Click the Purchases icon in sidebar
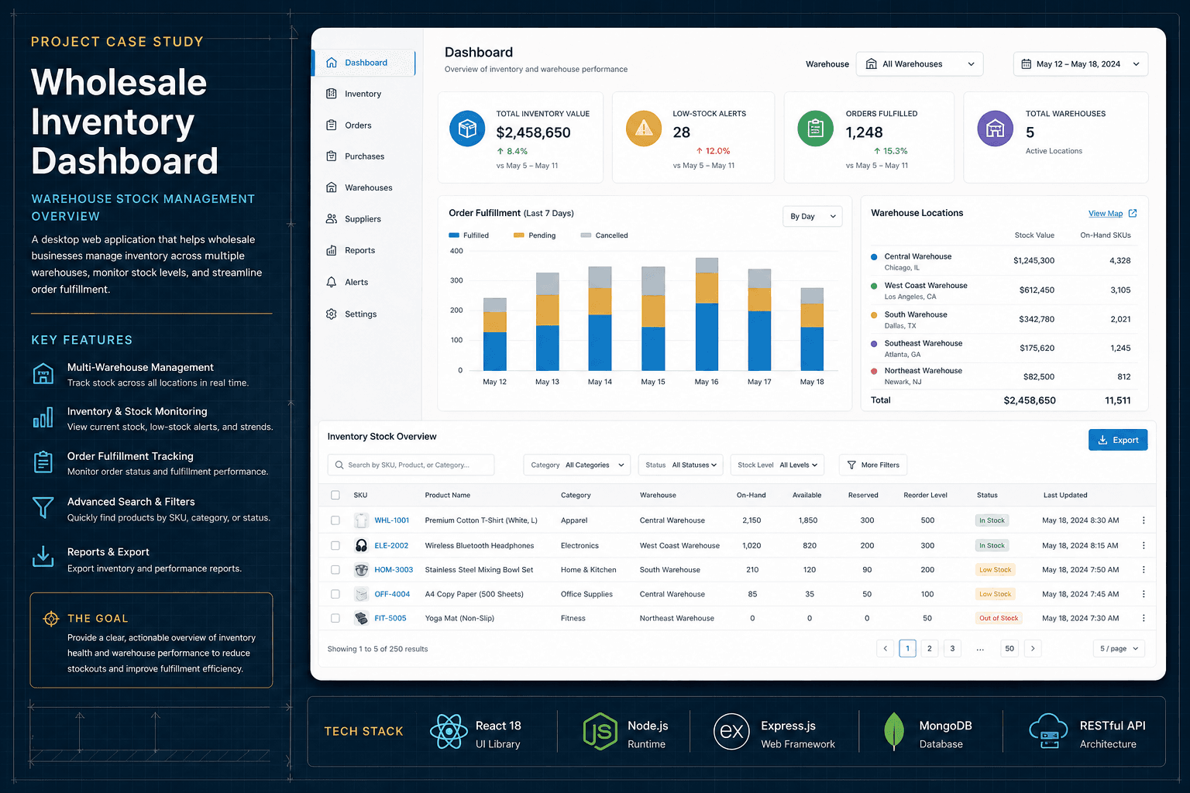The image size is (1190, 793). [332, 156]
